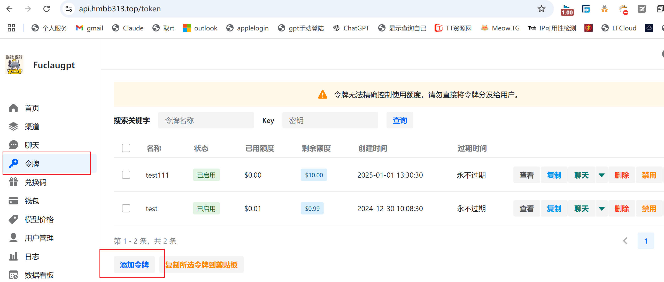Click 复制 for token test111

coord(554,175)
